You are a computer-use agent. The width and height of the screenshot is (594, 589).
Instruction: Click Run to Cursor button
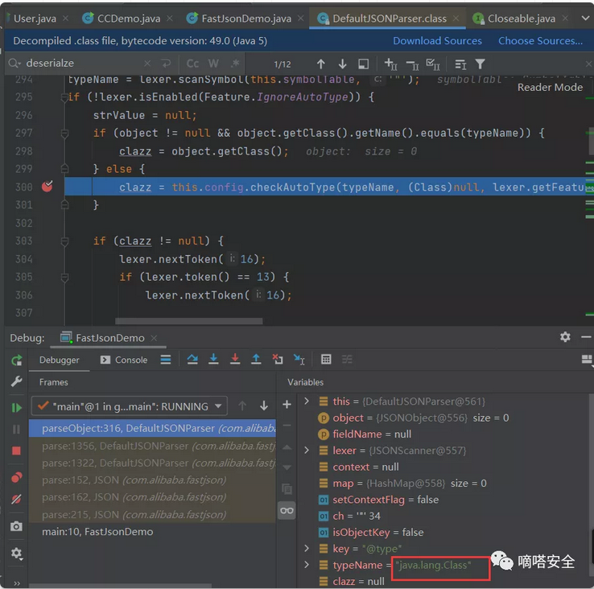(299, 359)
